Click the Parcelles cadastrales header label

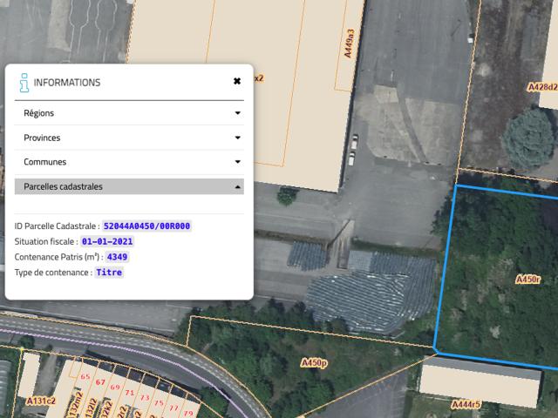(63, 186)
